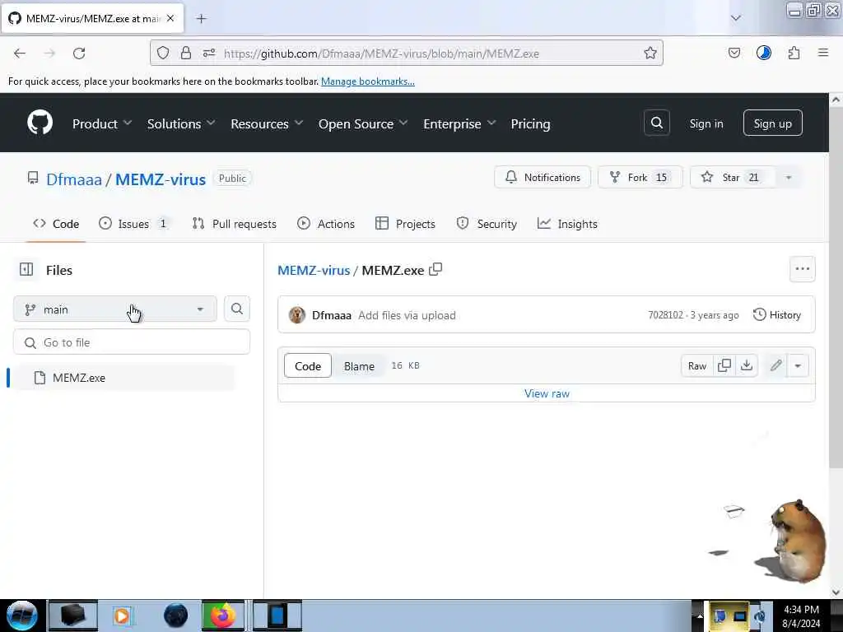Viewport: 843px width, 632px height.
Task: Open the Pocket save icon
Action: (734, 53)
